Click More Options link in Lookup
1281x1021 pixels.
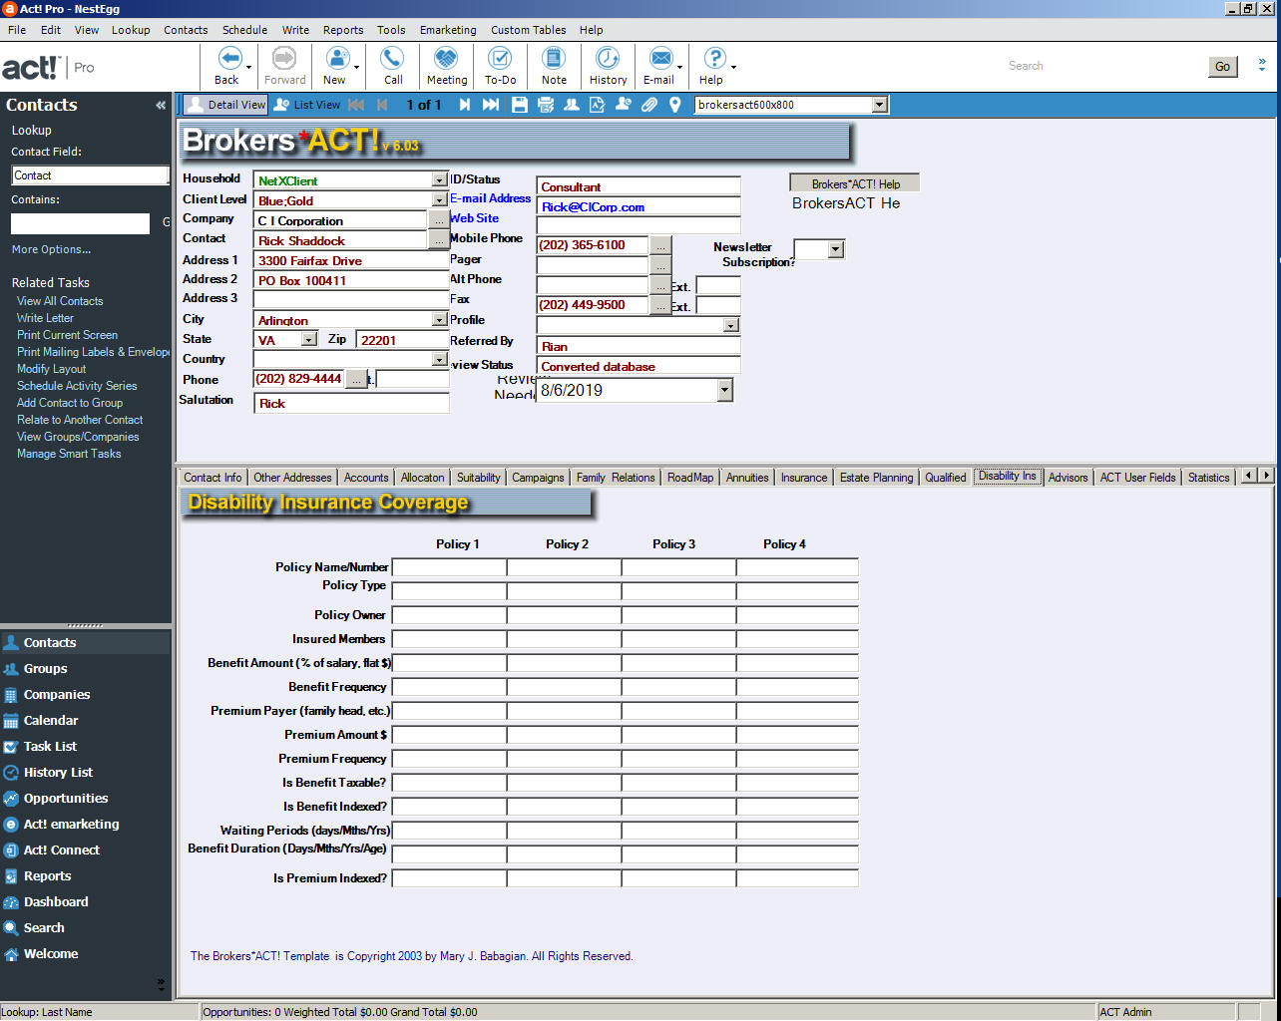[x=51, y=249]
